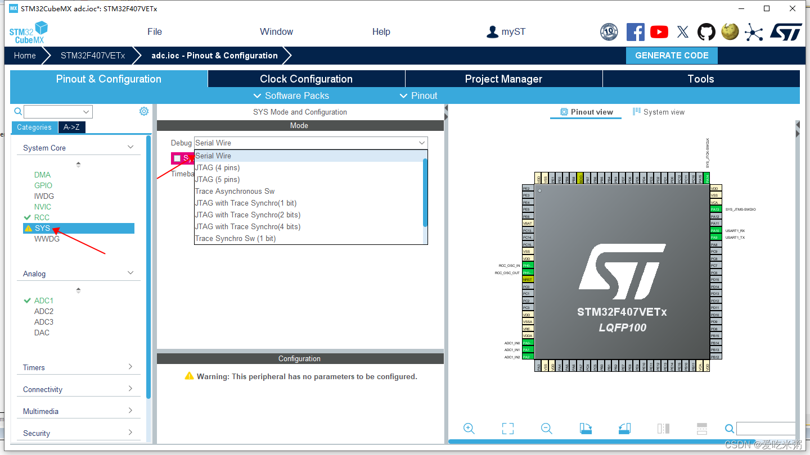Click the category panel vertical scrollbar
The width and height of the screenshot is (810, 455).
(x=148, y=267)
